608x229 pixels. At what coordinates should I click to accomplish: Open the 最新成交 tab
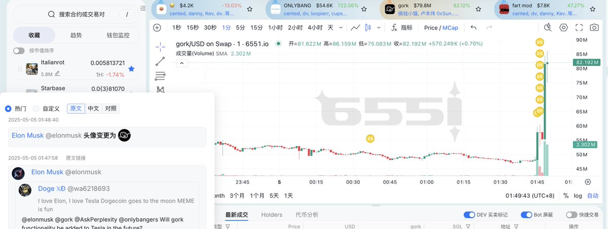point(237,215)
